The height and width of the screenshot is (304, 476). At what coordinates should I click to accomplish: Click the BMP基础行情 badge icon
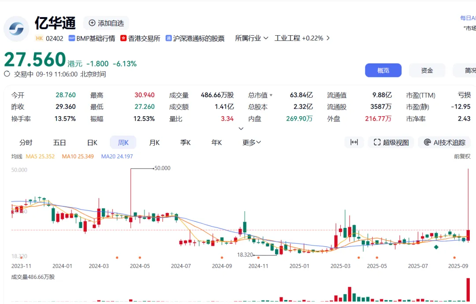tap(72, 38)
